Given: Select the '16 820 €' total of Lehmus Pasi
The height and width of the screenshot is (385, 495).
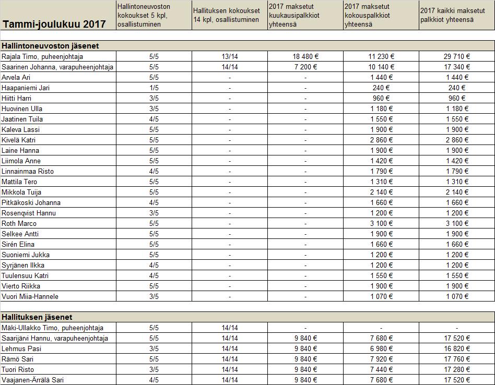Looking at the screenshot, I should 457,348.
